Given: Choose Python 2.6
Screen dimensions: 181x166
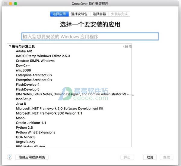Looking at the screenshot, I should 24,128.
